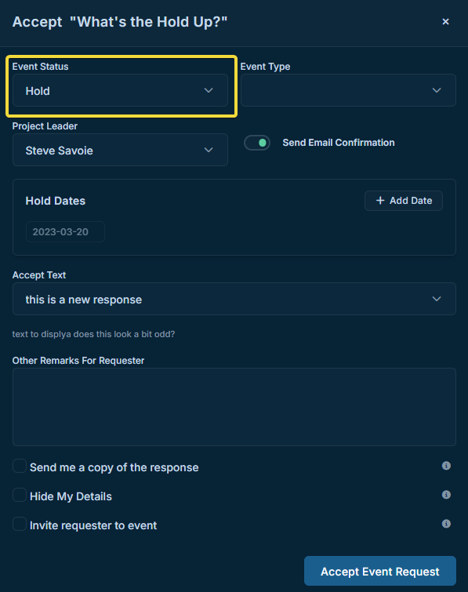Screen dimensions: 468x592
Task: Close the Accept dialog with the X
Action: 445,22
